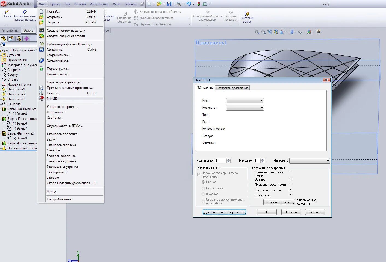
Task: Click the Previous View icon
Action: pos(270,32)
